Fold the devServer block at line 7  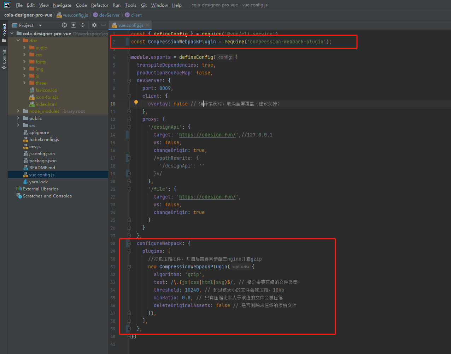point(129,80)
